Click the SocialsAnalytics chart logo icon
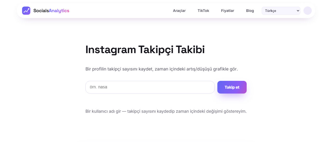This screenshot has width=332, height=142. (x=26, y=11)
